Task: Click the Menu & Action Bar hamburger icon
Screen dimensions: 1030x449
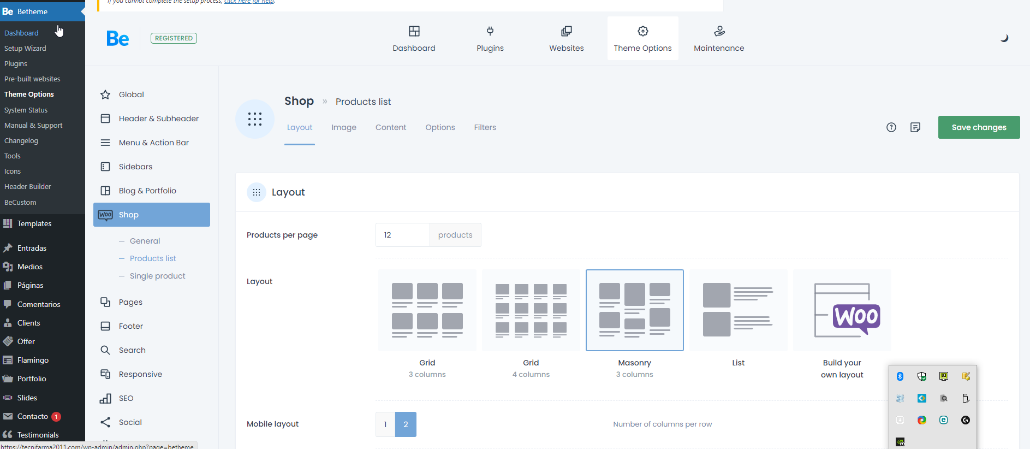Action: point(105,143)
